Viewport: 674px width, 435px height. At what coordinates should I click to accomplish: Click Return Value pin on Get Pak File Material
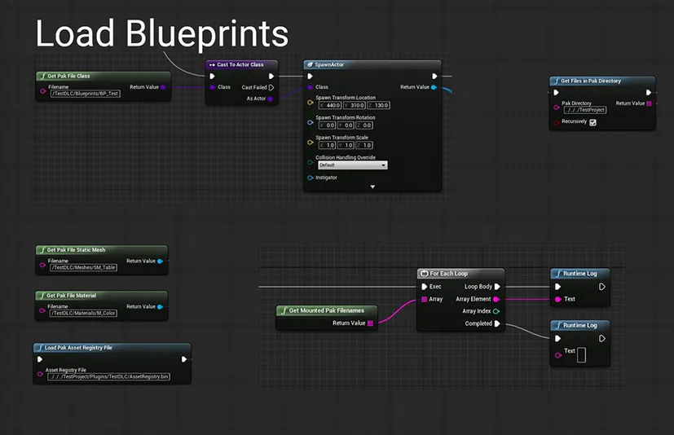coord(160,307)
